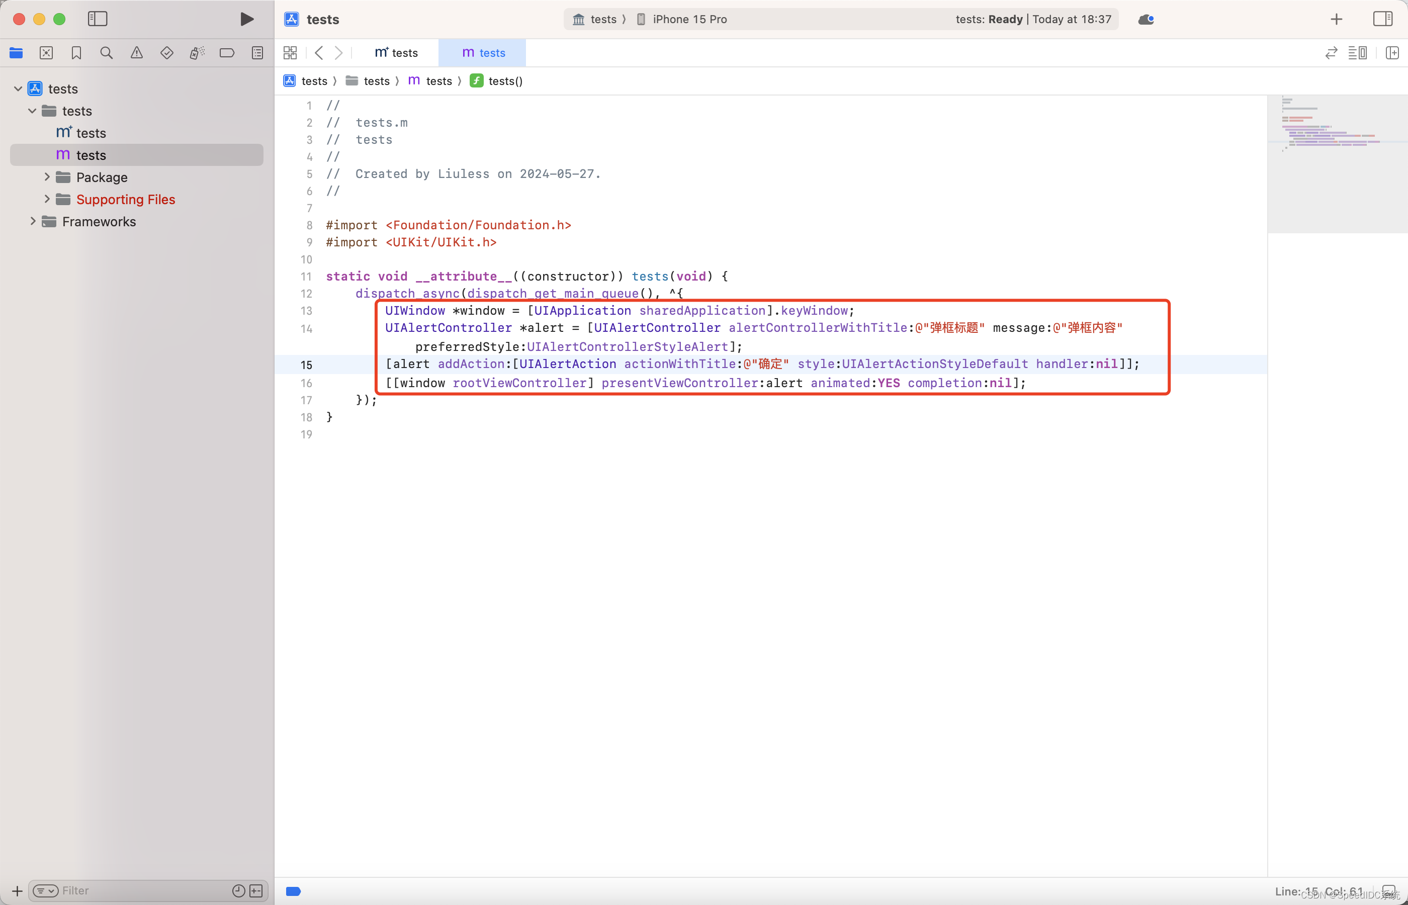Click tests folder in breadcrumb

click(x=368, y=81)
